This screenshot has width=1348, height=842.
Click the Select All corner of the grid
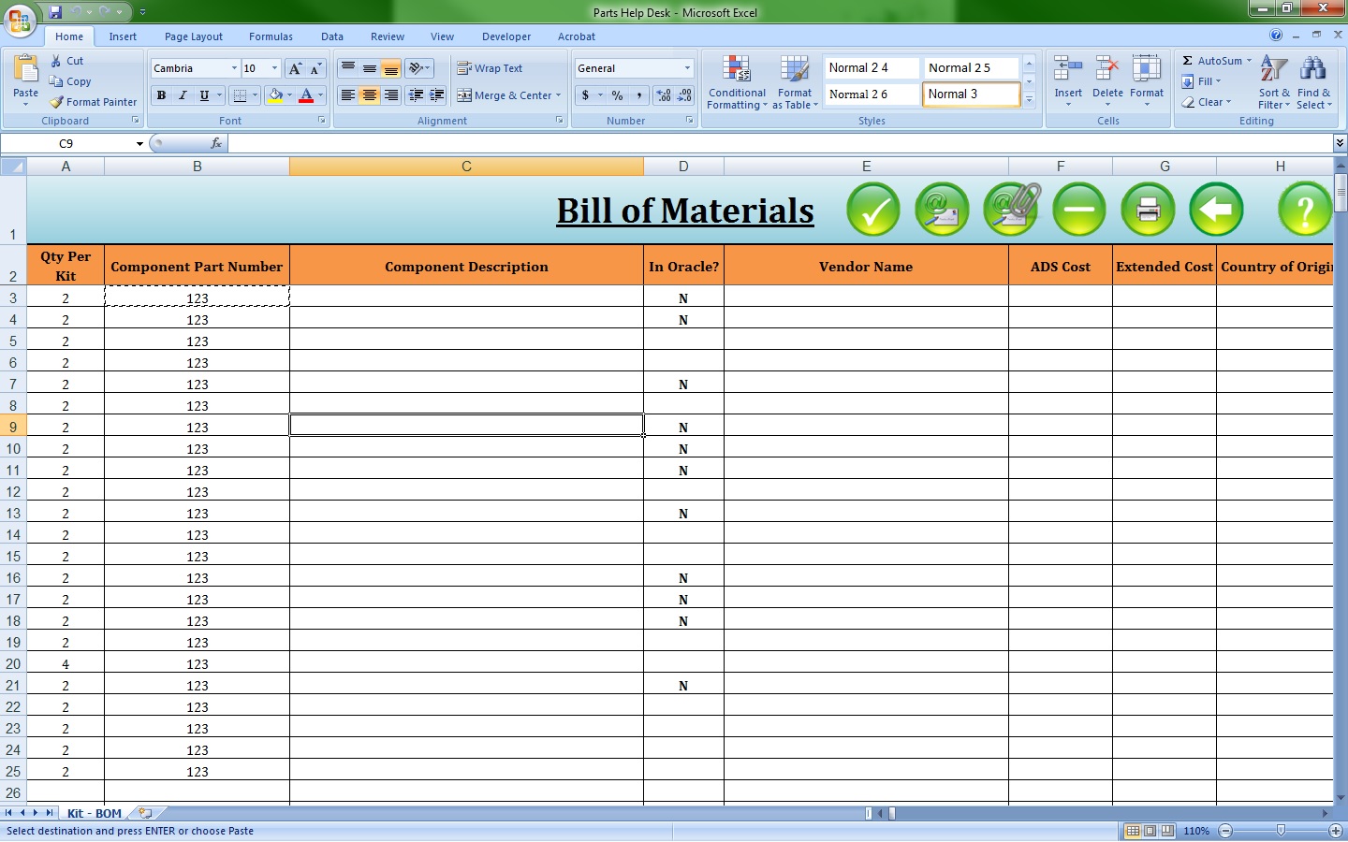point(13,167)
